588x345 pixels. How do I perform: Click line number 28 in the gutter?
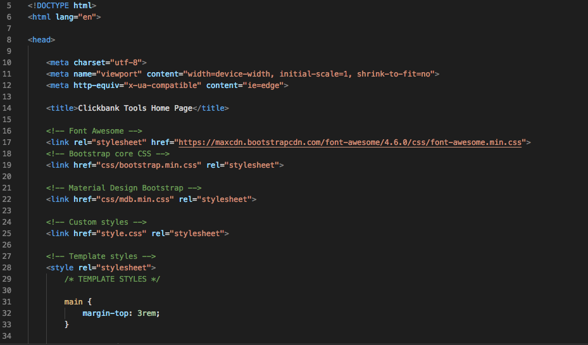(x=7, y=268)
